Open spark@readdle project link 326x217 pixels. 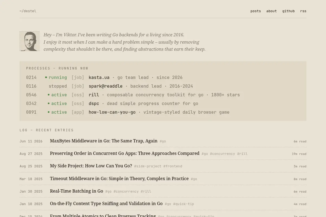pos(106,86)
